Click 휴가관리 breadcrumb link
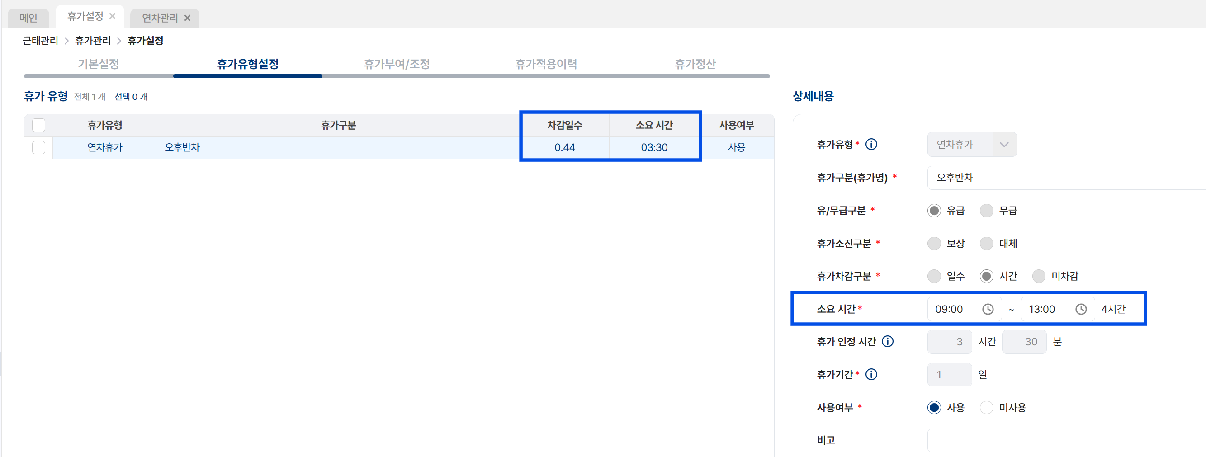The height and width of the screenshot is (457, 1206). point(93,41)
